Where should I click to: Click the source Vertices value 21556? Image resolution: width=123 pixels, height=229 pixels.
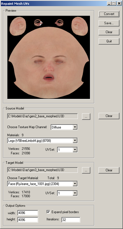tap(26, 149)
